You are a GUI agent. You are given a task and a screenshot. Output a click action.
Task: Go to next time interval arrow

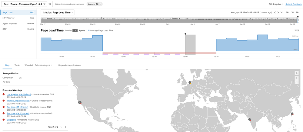click(x=278, y=12)
